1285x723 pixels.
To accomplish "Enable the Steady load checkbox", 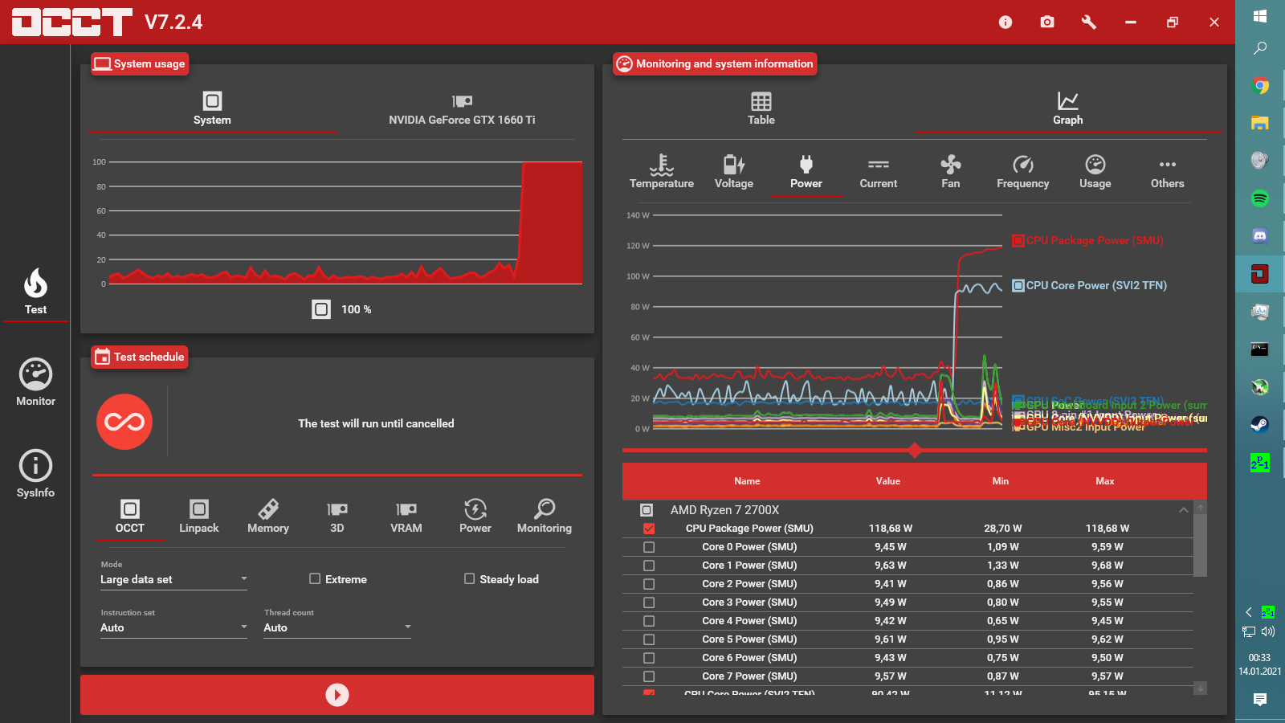I will [x=470, y=578].
